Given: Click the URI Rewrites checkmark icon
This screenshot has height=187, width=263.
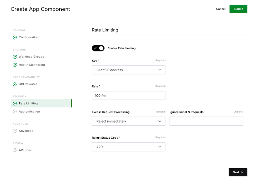Looking at the screenshot, I should coord(15,84).
